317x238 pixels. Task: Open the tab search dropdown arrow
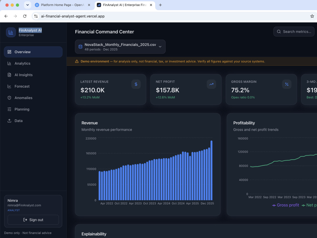pos(28,5)
